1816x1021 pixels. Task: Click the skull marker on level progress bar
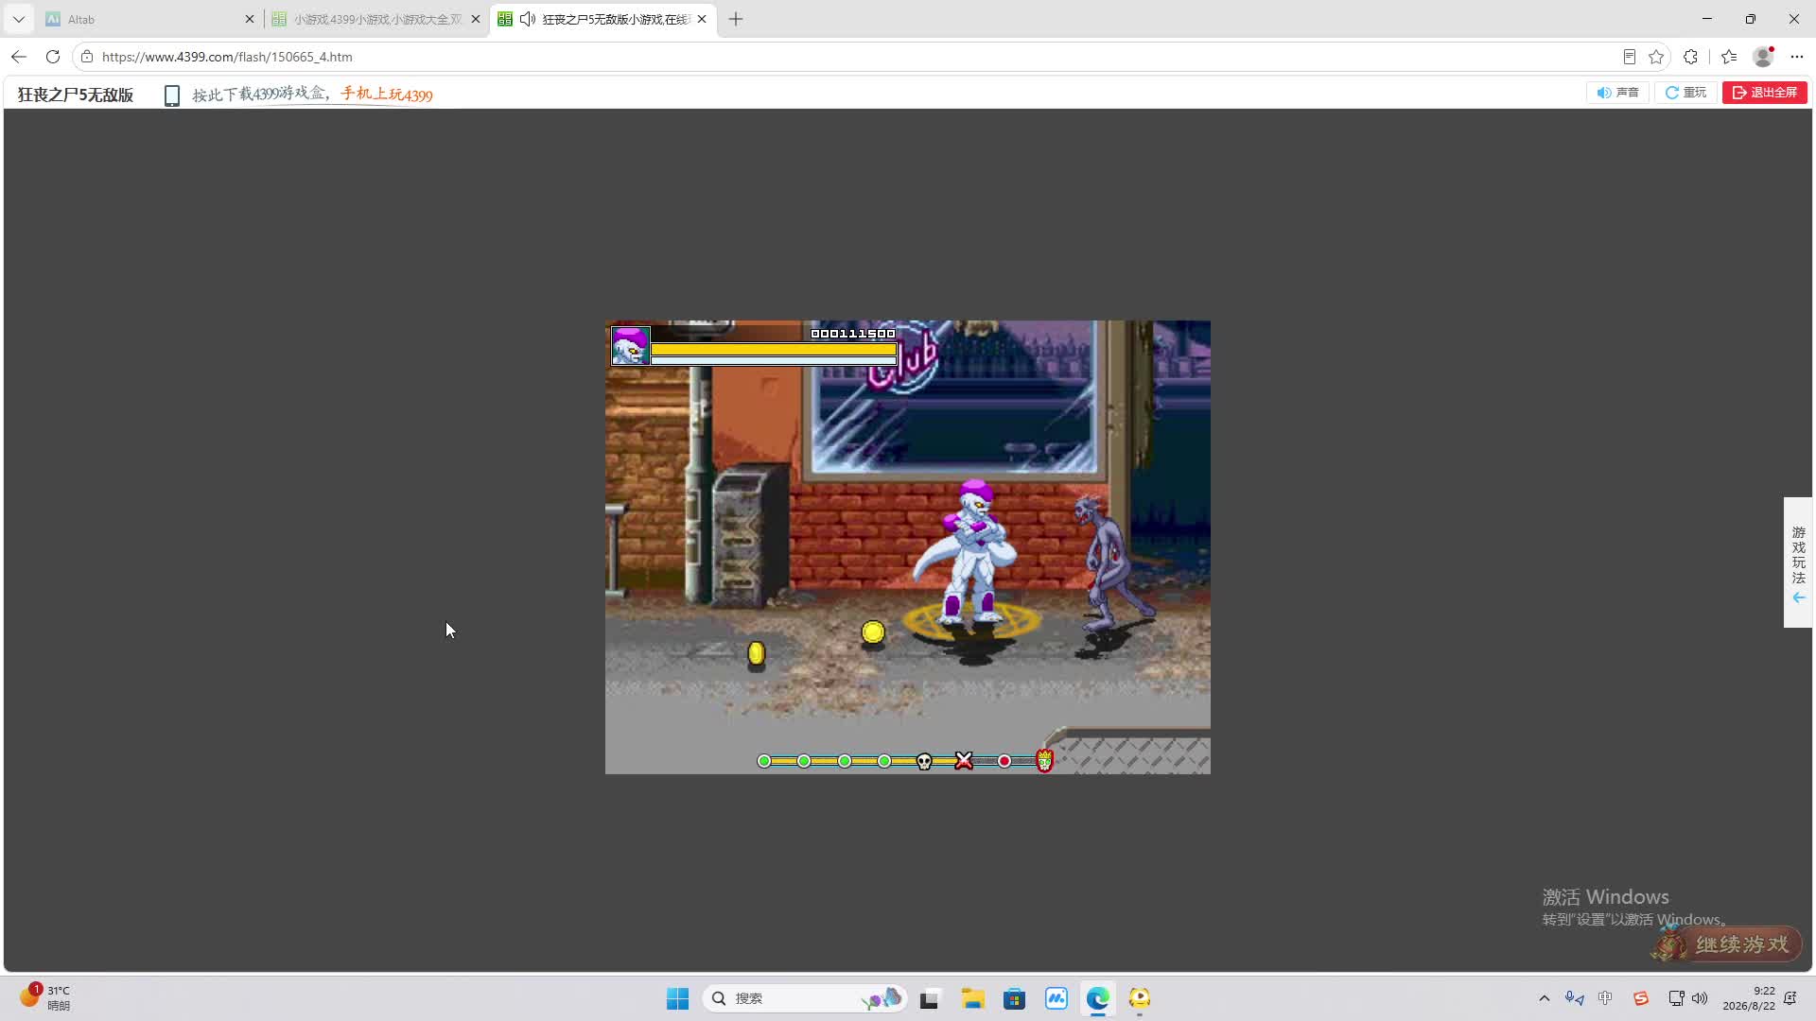pos(924,761)
